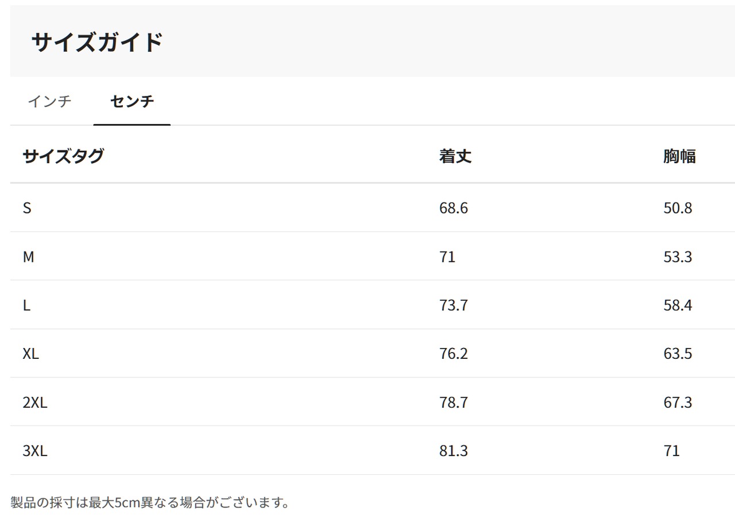This screenshot has width=735, height=530.
Task: Click the 50.8 chest width value
Action: coord(678,208)
